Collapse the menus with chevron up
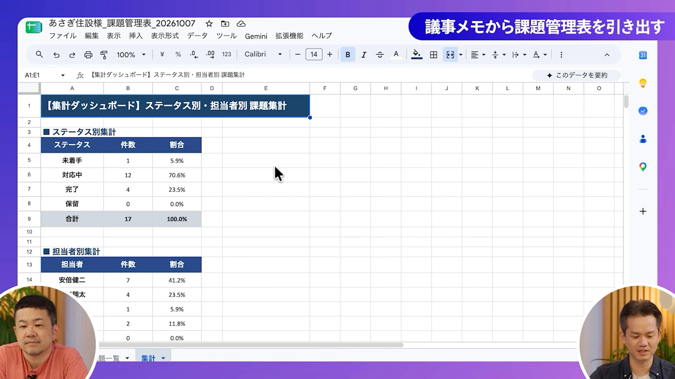 click(607, 55)
